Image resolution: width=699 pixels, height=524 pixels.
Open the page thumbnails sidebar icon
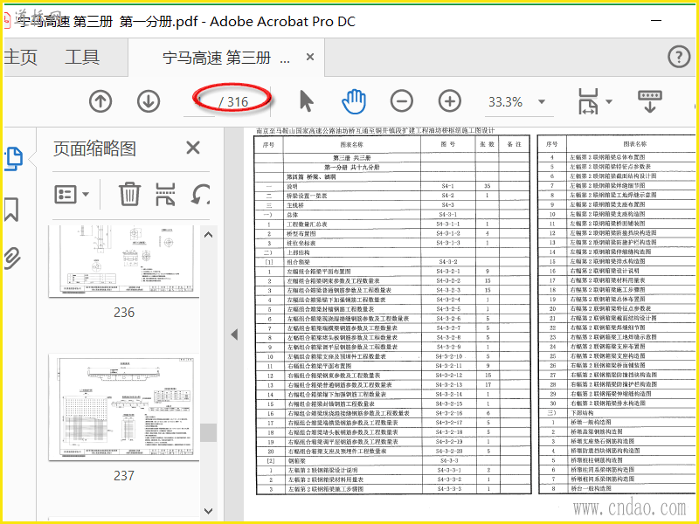point(13,159)
